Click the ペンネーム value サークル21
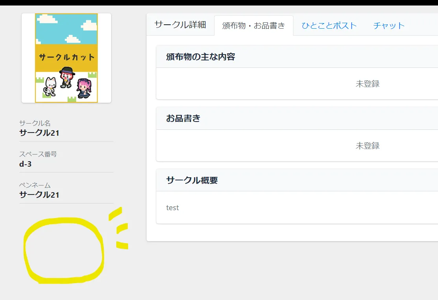This screenshot has width=438, height=300. tap(39, 195)
